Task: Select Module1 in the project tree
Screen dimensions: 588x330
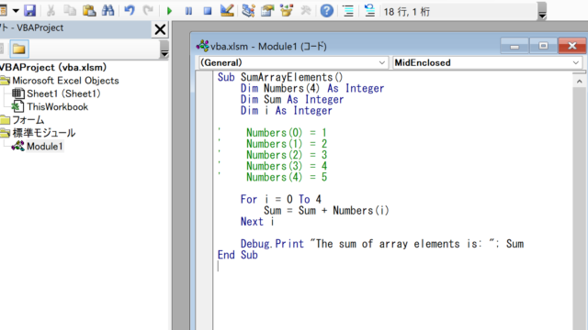Action: point(45,147)
